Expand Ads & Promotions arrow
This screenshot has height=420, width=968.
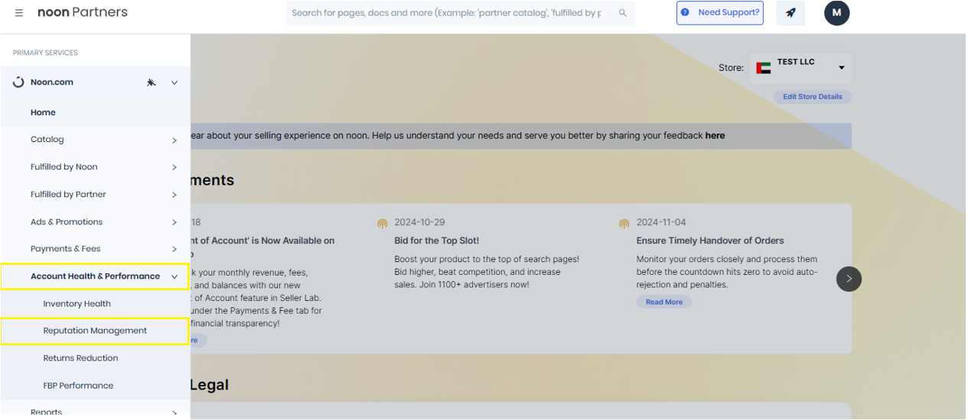(174, 222)
